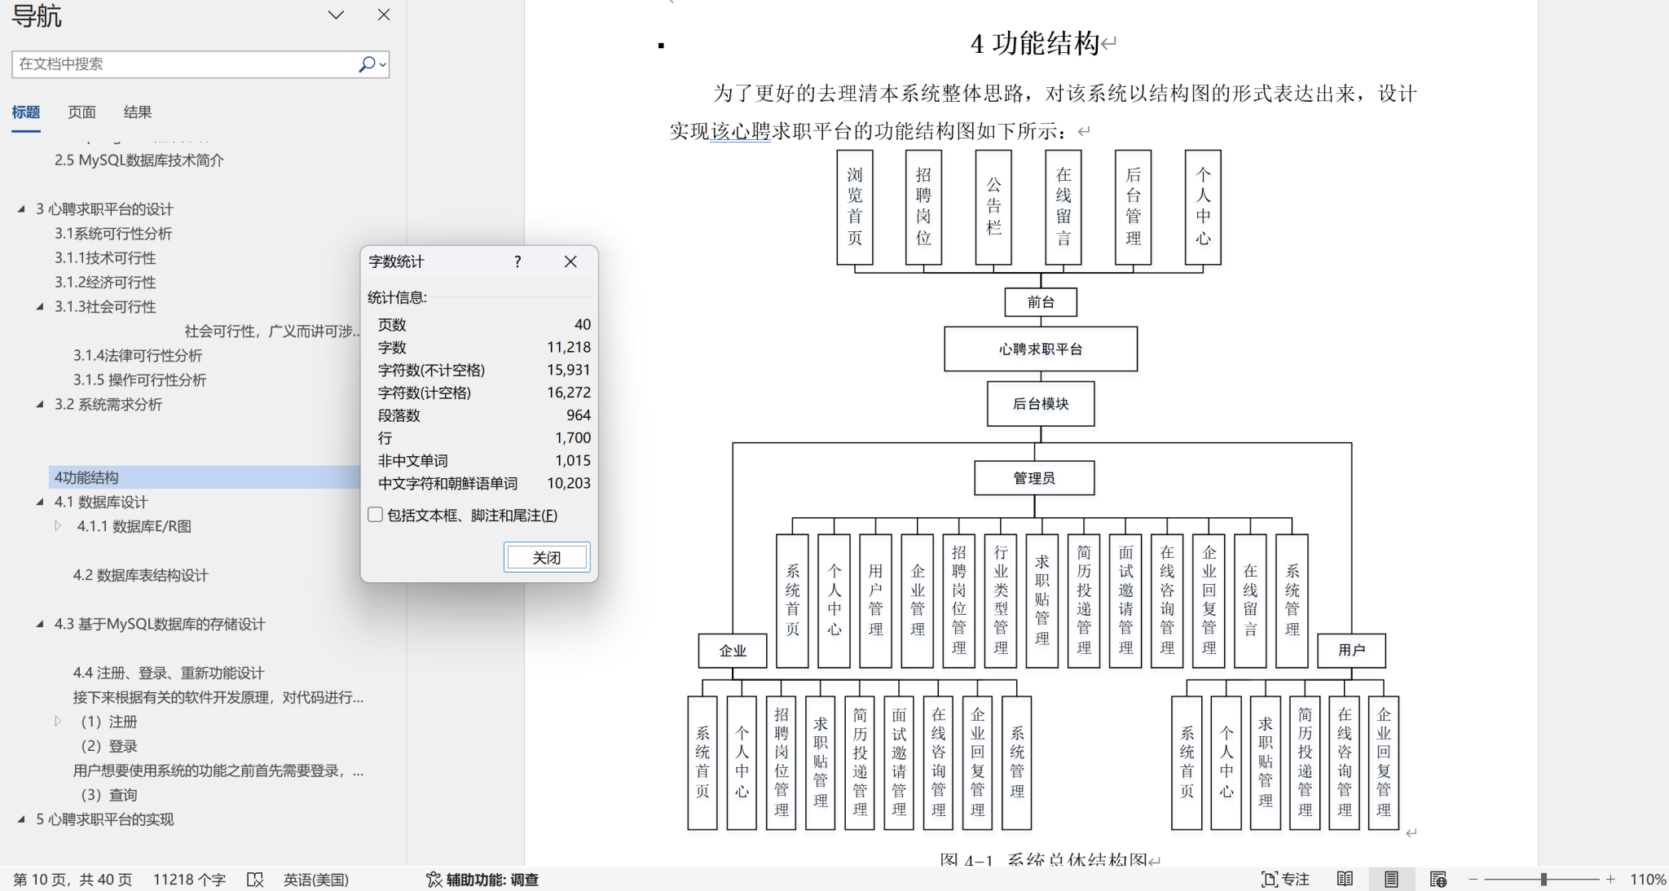
Task: Click the 关闭 button in word count dialog
Action: tap(546, 557)
